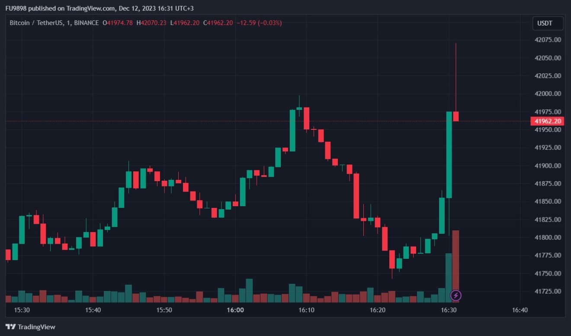Open the USDT currency selector

(x=548, y=23)
